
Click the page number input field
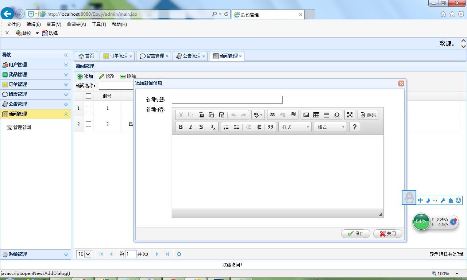pos(131,254)
